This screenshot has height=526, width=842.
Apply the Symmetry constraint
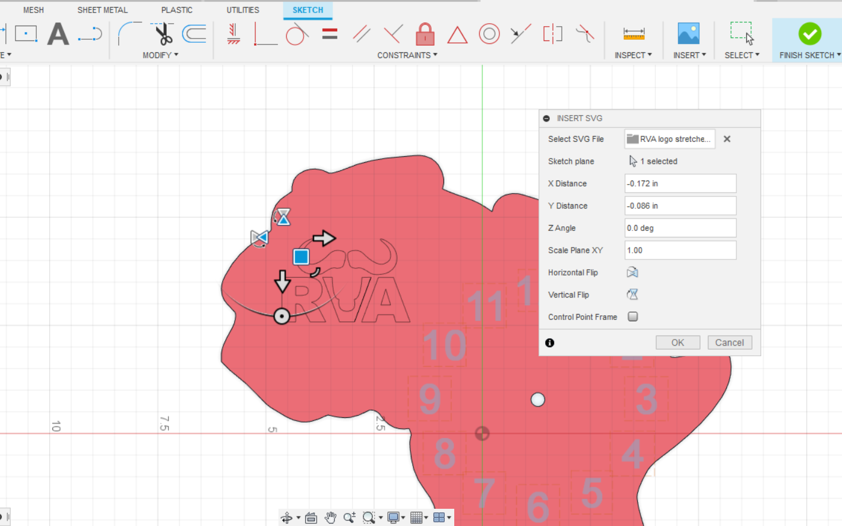coord(553,34)
